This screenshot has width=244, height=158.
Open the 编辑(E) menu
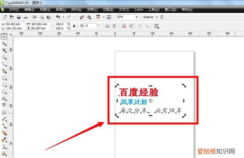(x=29, y=9)
